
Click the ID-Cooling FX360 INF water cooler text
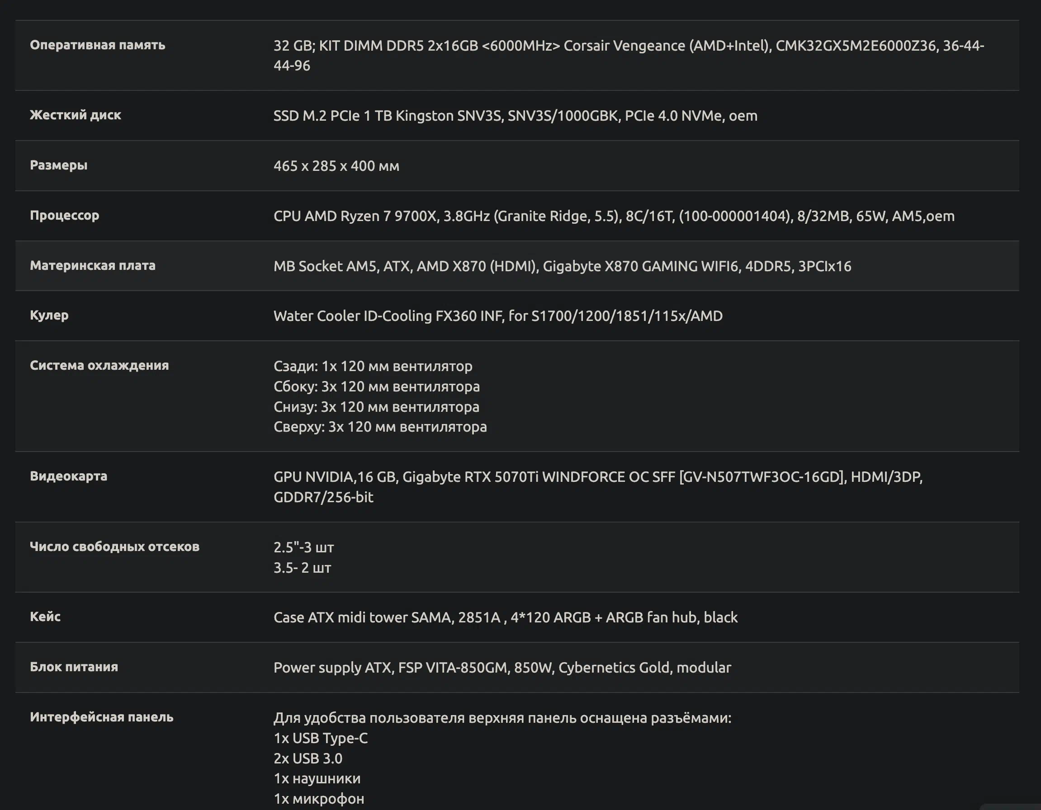(498, 316)
